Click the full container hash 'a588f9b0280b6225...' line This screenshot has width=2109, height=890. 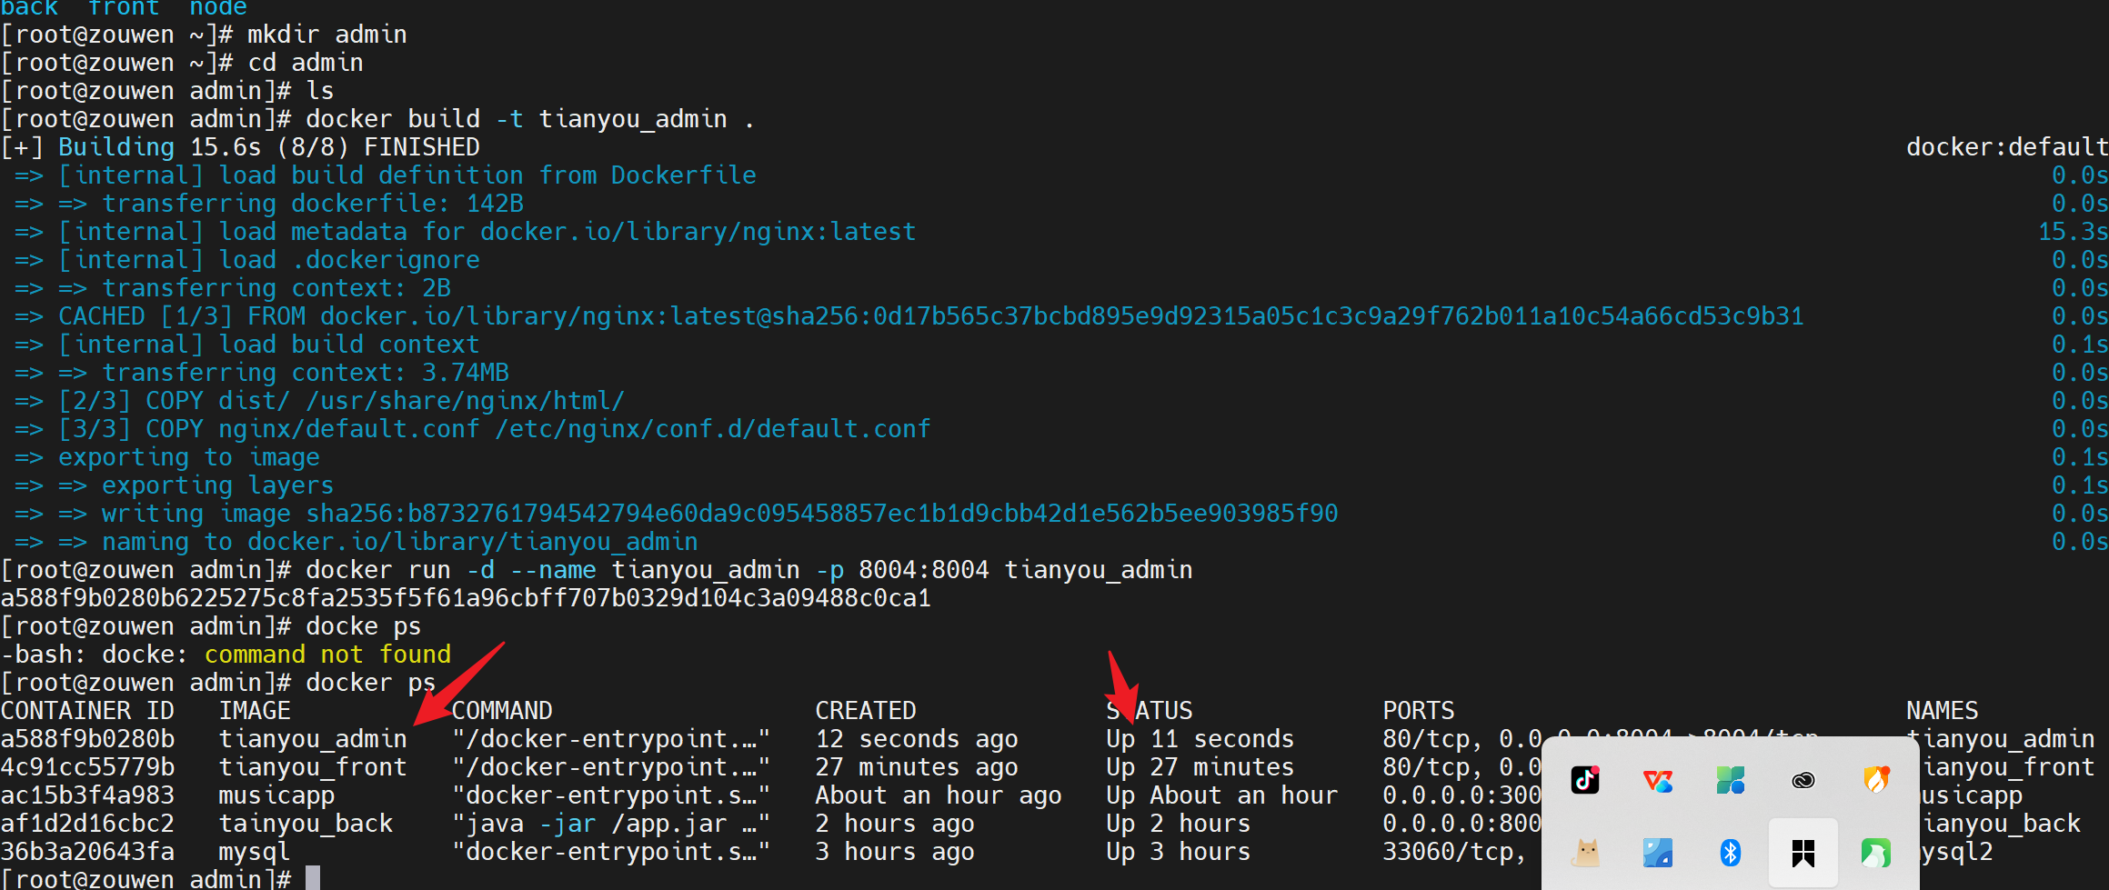pyautogui.click(x=466, y=598)
